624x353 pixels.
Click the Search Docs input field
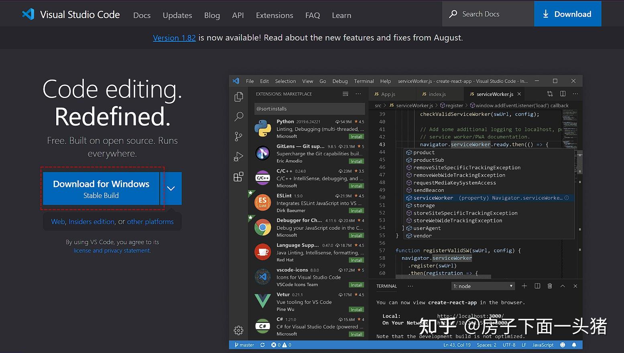(x=488, y=14)
